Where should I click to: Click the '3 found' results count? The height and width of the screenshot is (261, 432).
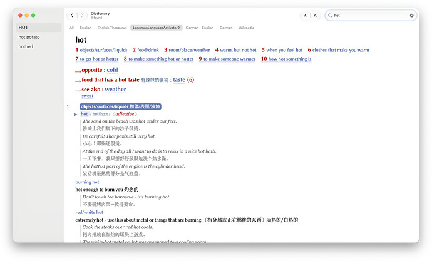pyautogui.click(x=96, y=18)
